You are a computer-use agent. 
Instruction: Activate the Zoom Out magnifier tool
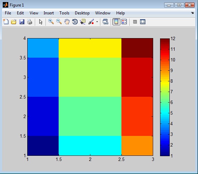[59, 22]
